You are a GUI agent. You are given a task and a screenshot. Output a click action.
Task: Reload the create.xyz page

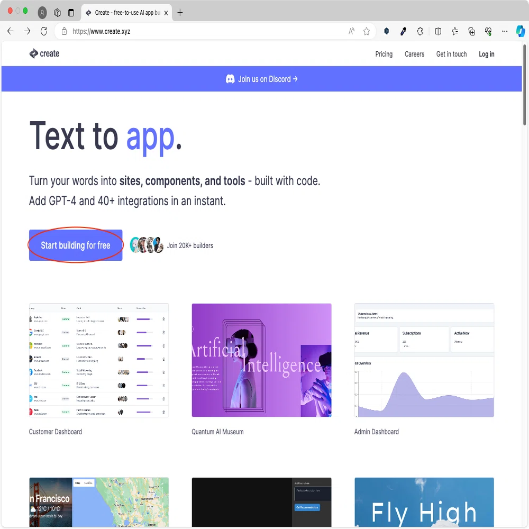pyautogui.click(x=44, y=31)
